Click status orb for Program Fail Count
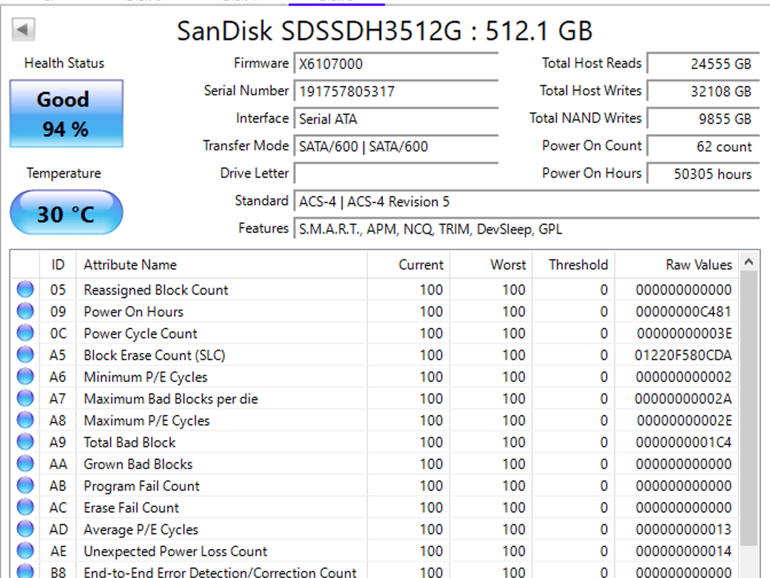Screen dimensions: 770x578 [x=25, y=486]
